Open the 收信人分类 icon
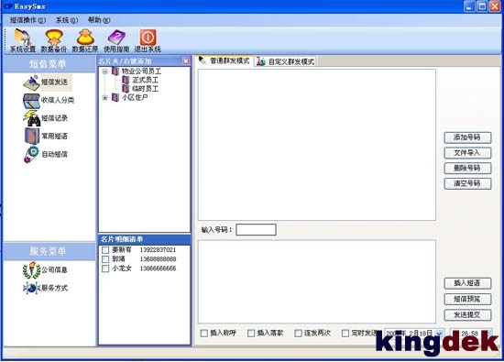 pyautogui.click(x=31, y=101)
